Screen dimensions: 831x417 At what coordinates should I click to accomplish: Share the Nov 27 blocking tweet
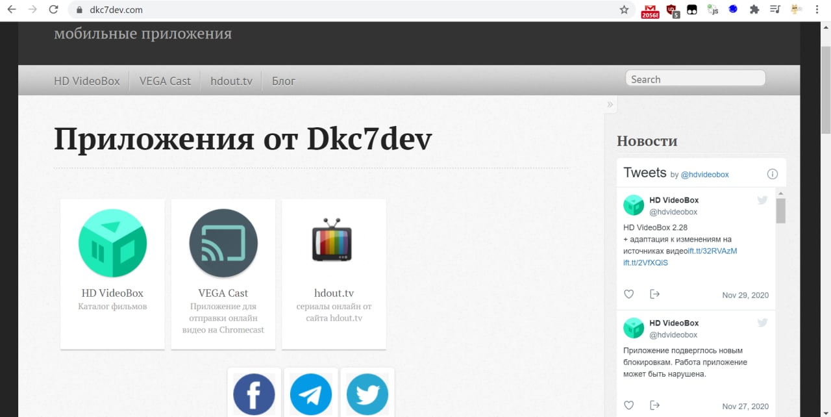(654, 405)
